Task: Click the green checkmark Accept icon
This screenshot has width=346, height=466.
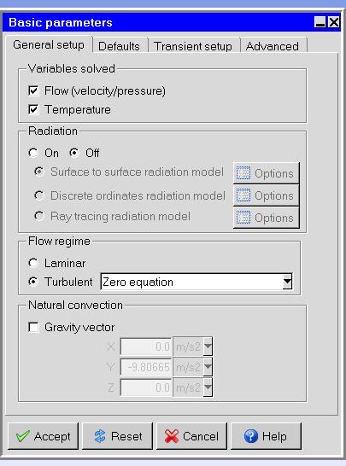Action: point(23,436)
